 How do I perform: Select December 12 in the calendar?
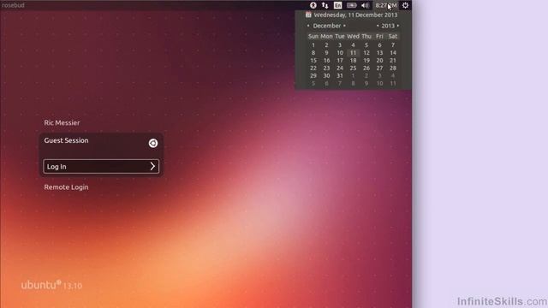pos(366,53)
